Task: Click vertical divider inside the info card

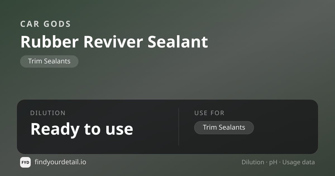Action: pyautogui.click(x=179, y=127)
